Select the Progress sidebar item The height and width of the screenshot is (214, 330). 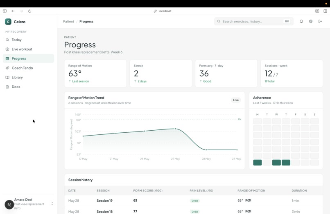pos(28,58)
